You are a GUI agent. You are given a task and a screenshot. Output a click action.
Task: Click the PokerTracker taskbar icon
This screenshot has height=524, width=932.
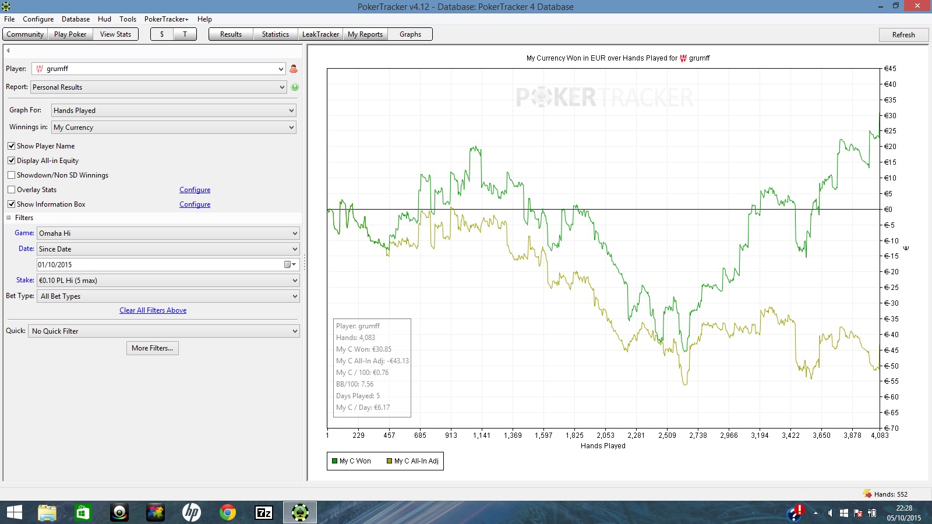[300, 512]
